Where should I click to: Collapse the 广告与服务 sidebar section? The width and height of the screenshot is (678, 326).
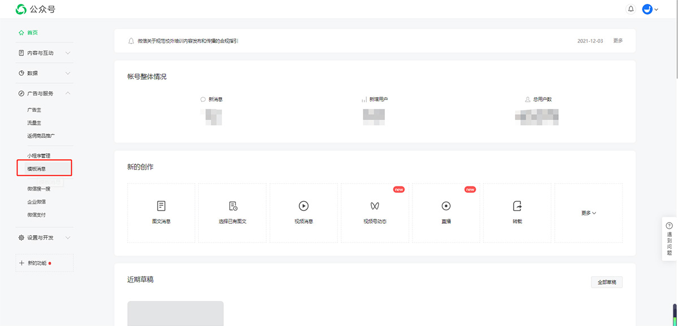point(44,93)
